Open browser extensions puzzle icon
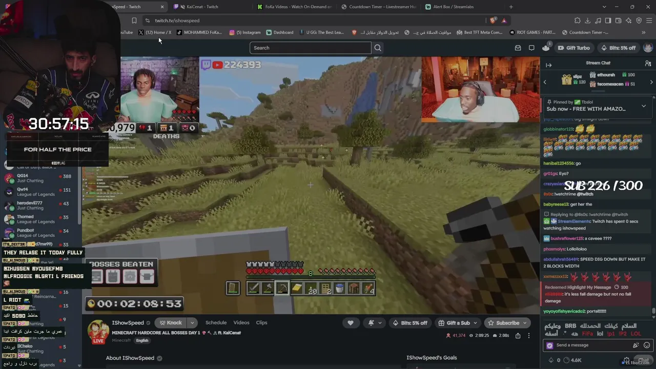The image size is (656, 369). 577,20
